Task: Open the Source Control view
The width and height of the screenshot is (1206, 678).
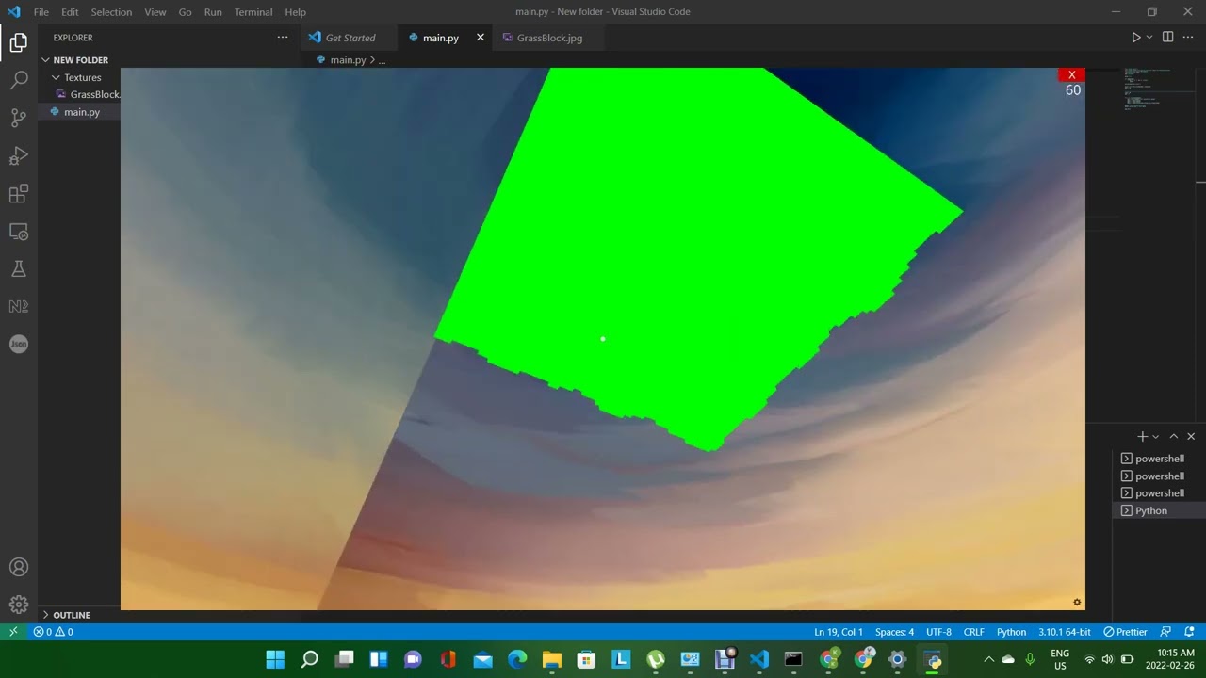Action: coord(19,118)
